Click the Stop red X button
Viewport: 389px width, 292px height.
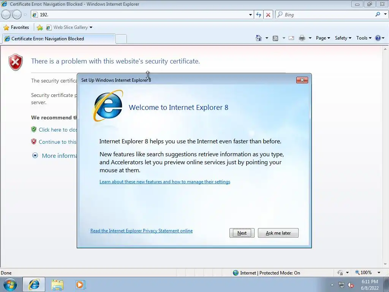coord(268,15)
